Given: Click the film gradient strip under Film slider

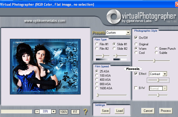Looking at the screenshot, I should tap(103, 59).
